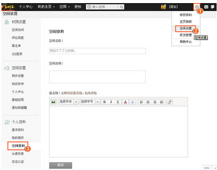217x170 pixels.
Task: Click the align left icon
Action: [141, 102]
